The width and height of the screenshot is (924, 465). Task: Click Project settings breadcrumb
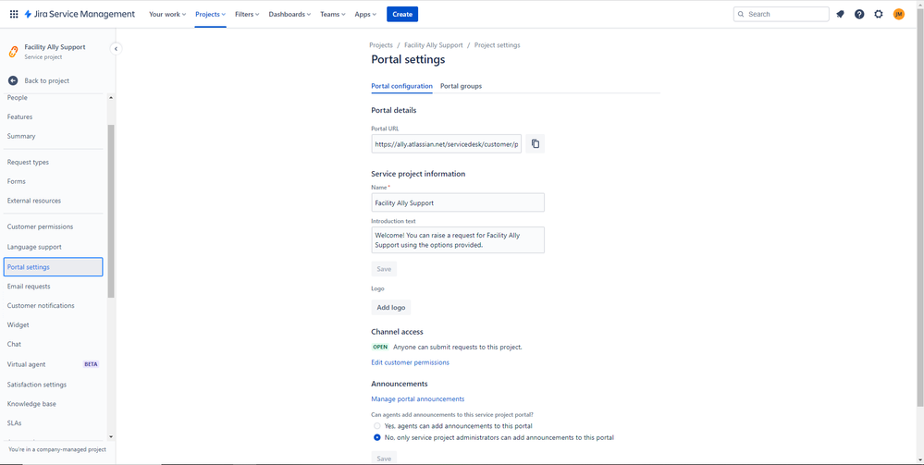pyautogui.click(x=498, y=44)
